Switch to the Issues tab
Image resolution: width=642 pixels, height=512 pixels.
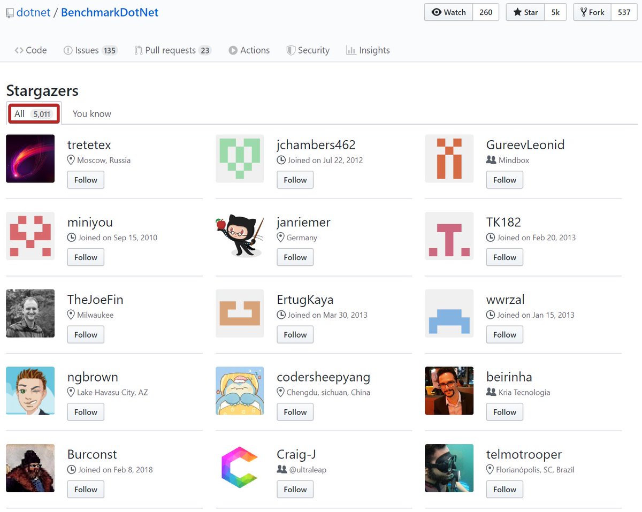90,50
